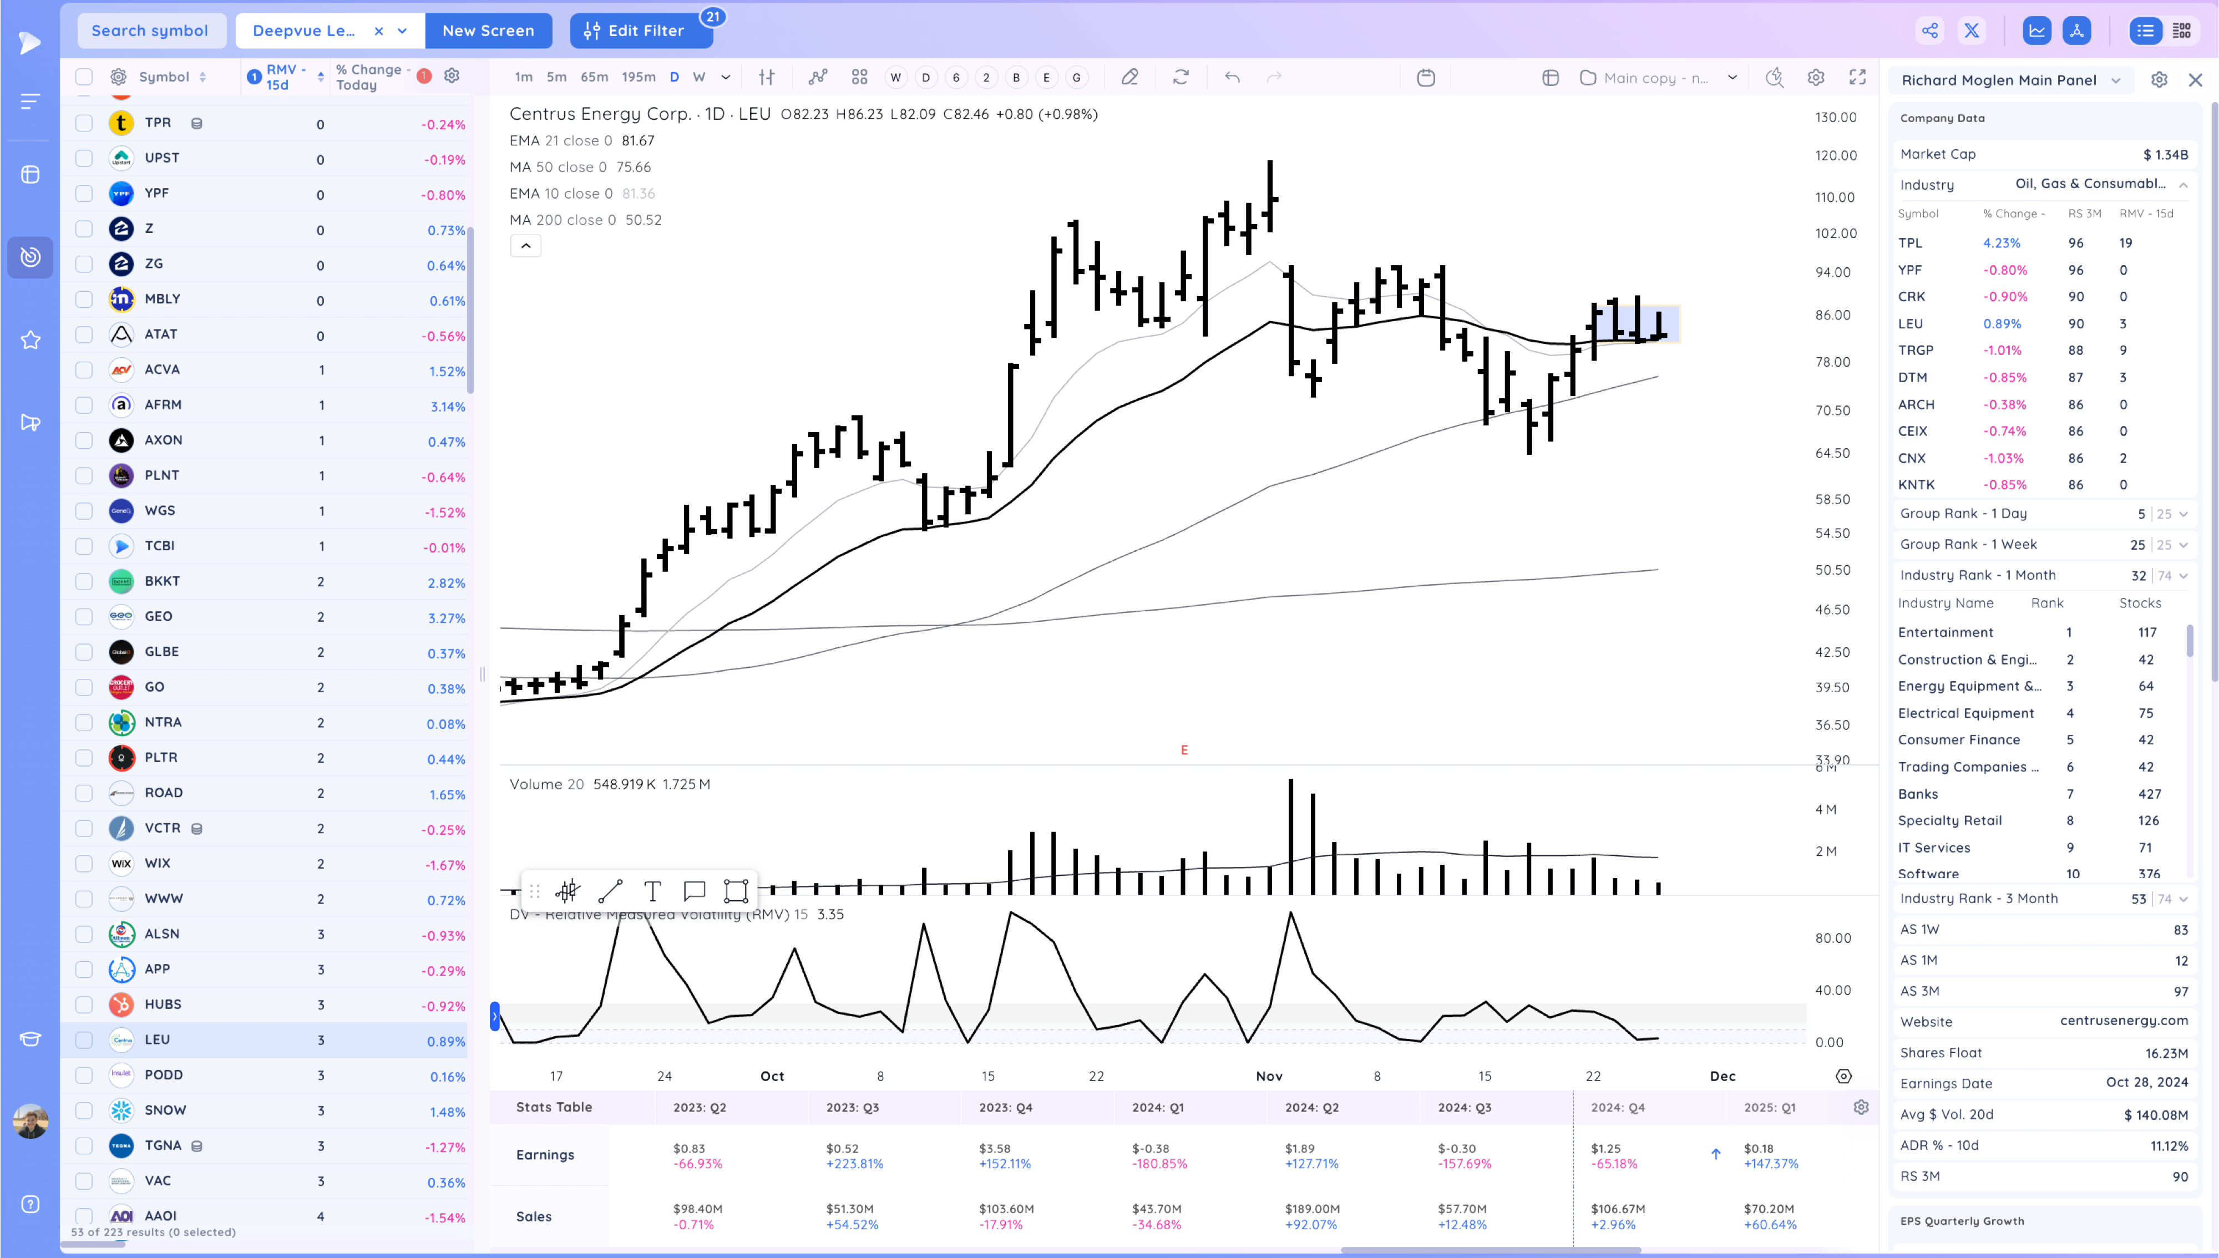This screenshot has width=2219, height=1258.
Task: Select the W weekly timeframe
Action: pyautogui.click(x=699, y=77)
